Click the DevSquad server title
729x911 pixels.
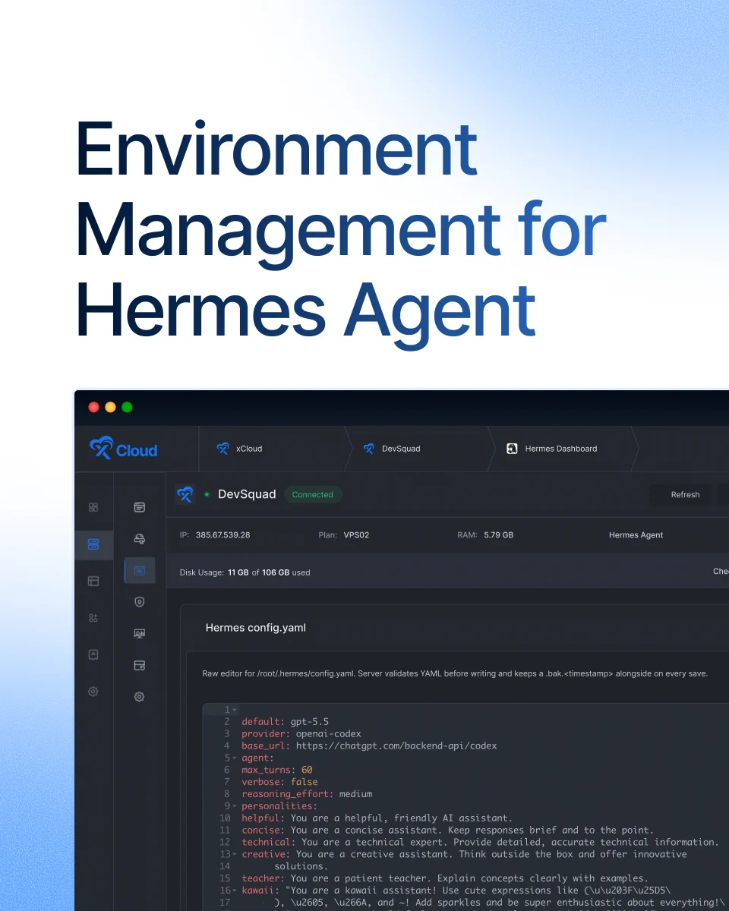247,494
